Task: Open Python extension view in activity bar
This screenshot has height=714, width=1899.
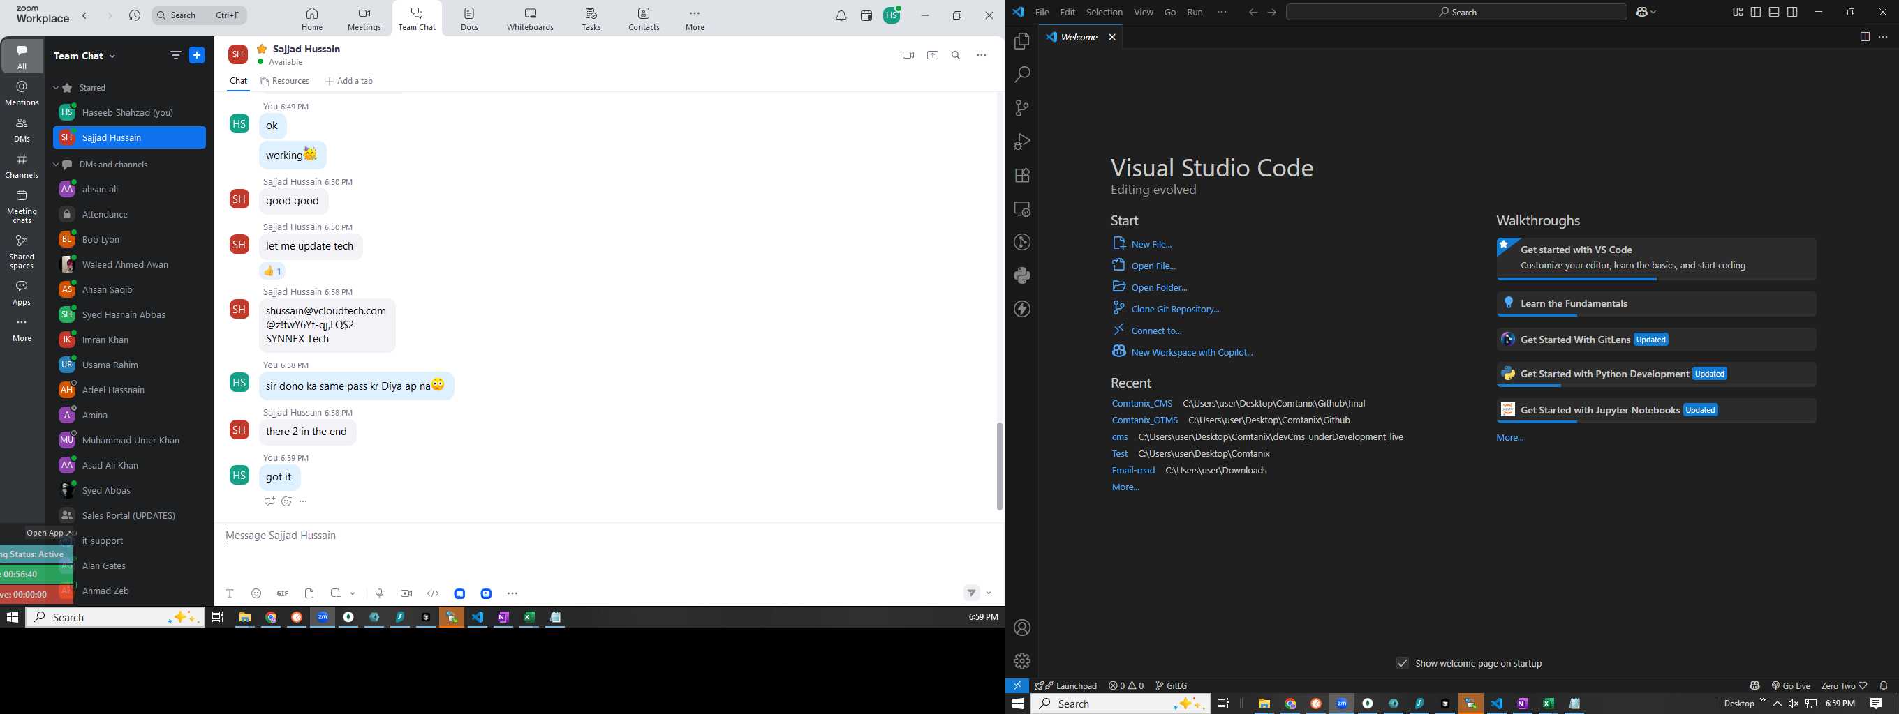Action: pos(1021,275)
